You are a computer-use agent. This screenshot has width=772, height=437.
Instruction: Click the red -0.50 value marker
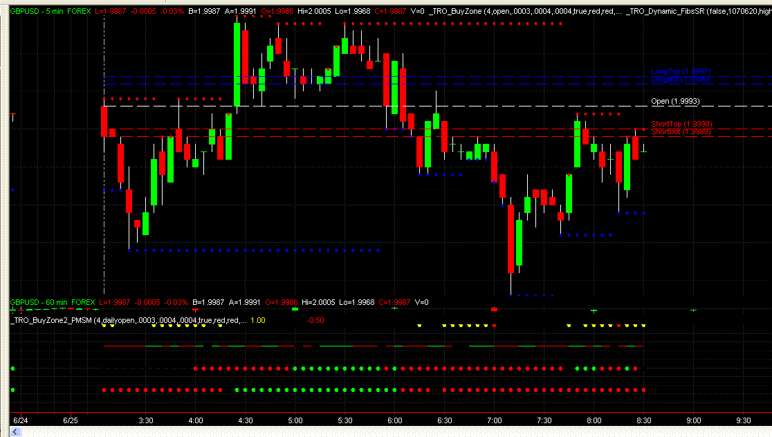pyautogui.click(x=315, y=320)
